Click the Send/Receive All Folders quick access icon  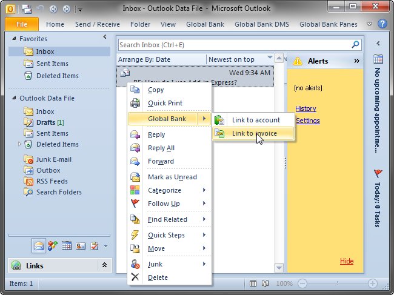point(27,9)
